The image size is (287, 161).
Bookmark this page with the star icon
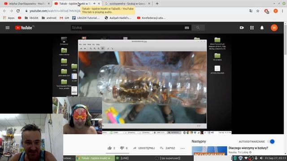258,11
